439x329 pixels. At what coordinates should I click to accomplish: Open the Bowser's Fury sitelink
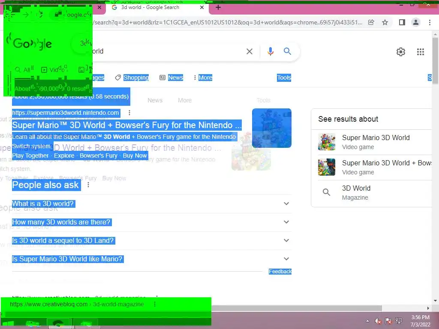click(x=99, y=156)
